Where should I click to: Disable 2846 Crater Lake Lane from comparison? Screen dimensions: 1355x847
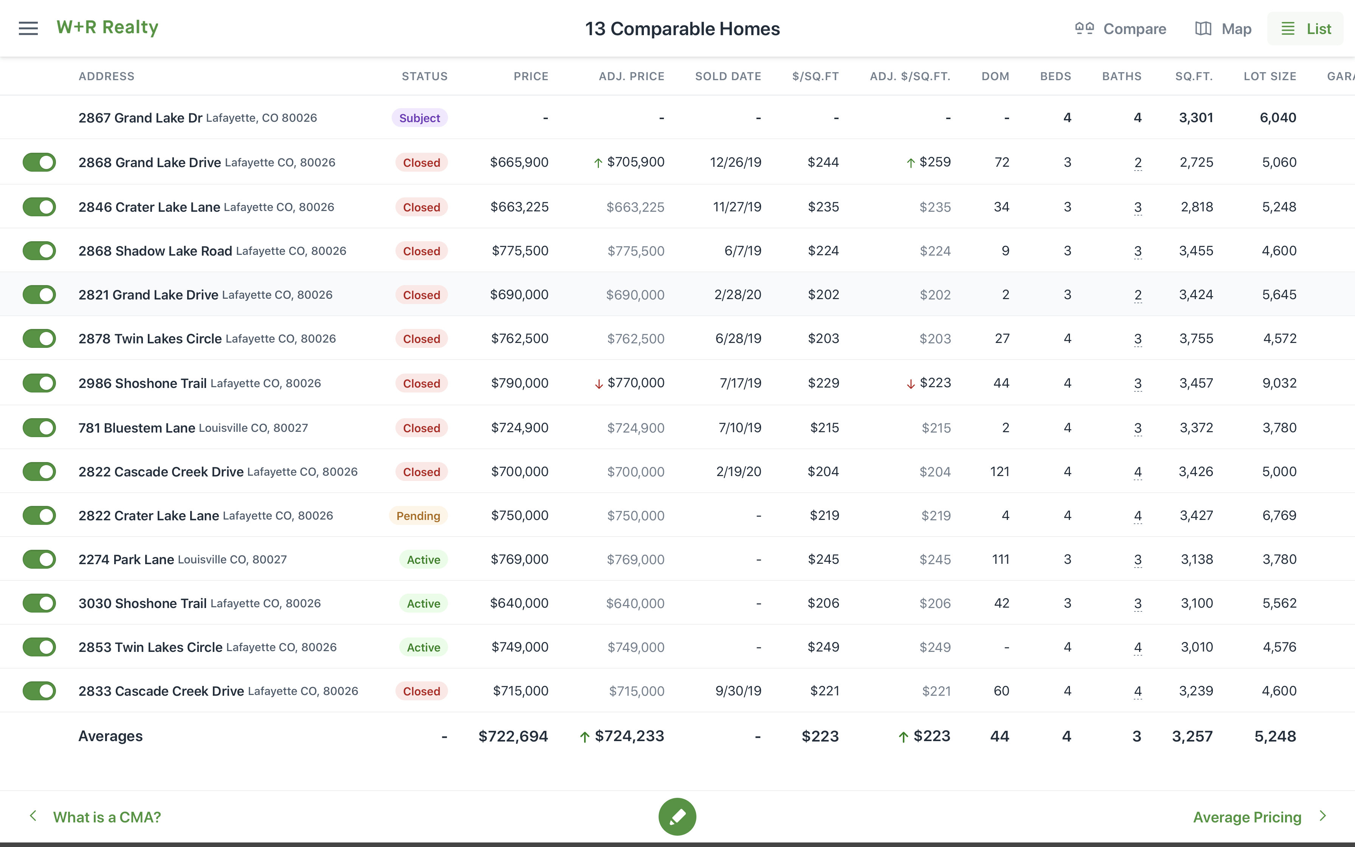[39, 206]
